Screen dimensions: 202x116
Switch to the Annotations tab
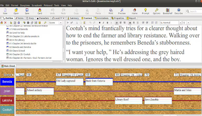click(101, 18)
